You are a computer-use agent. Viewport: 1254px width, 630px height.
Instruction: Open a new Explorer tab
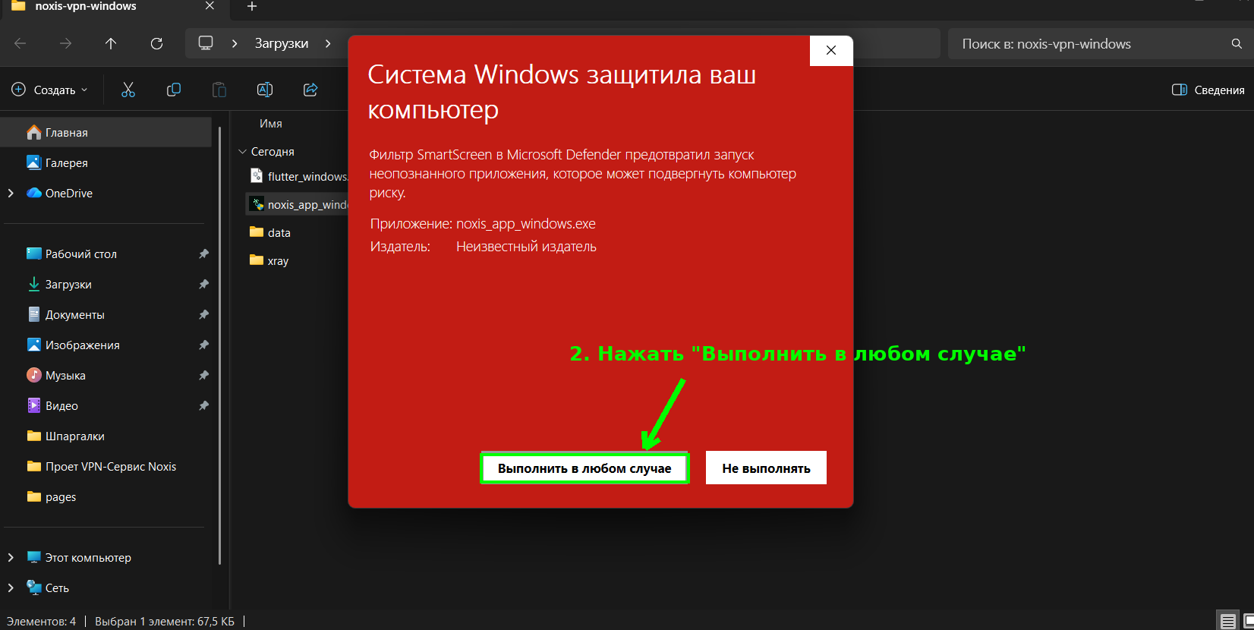click(x=252, y=7)
